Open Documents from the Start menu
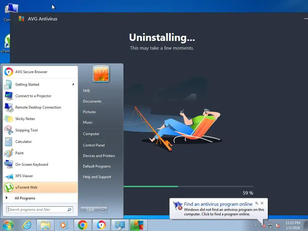 pyautogui.click(x=92, y=101)
